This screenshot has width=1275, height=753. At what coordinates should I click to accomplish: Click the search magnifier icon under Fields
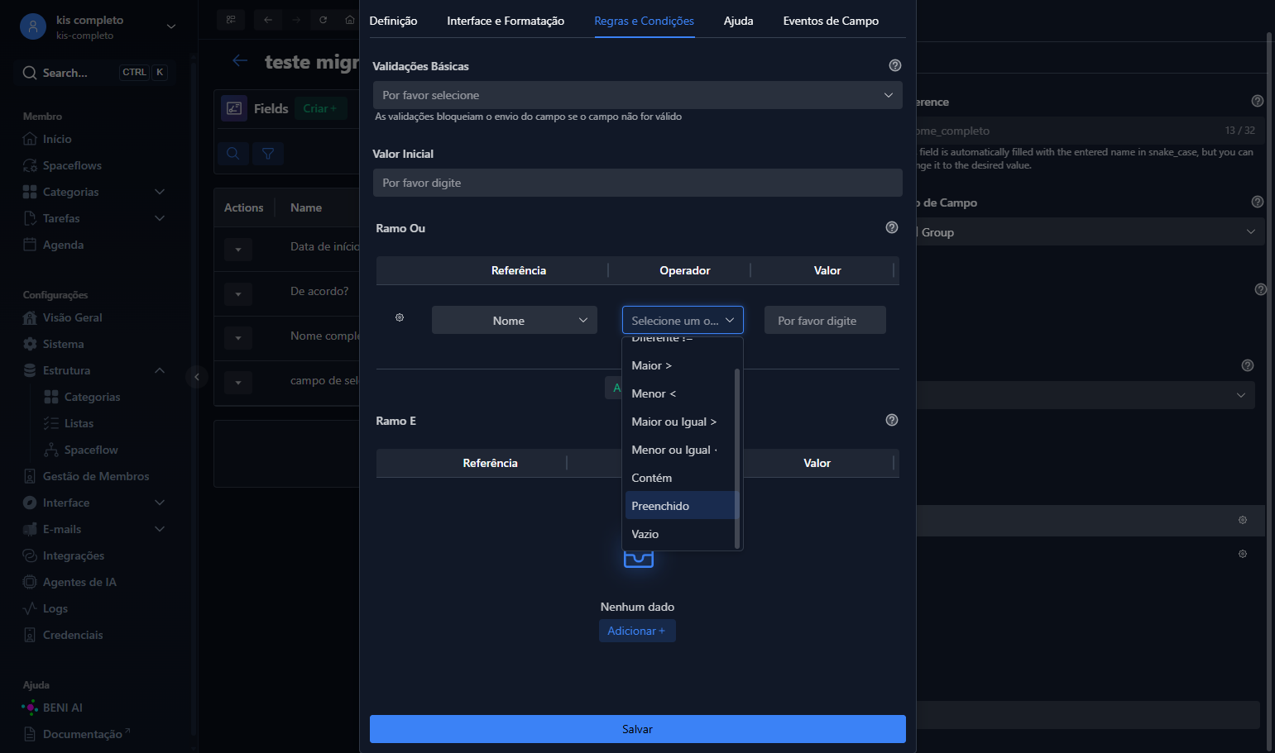[233, 153]
